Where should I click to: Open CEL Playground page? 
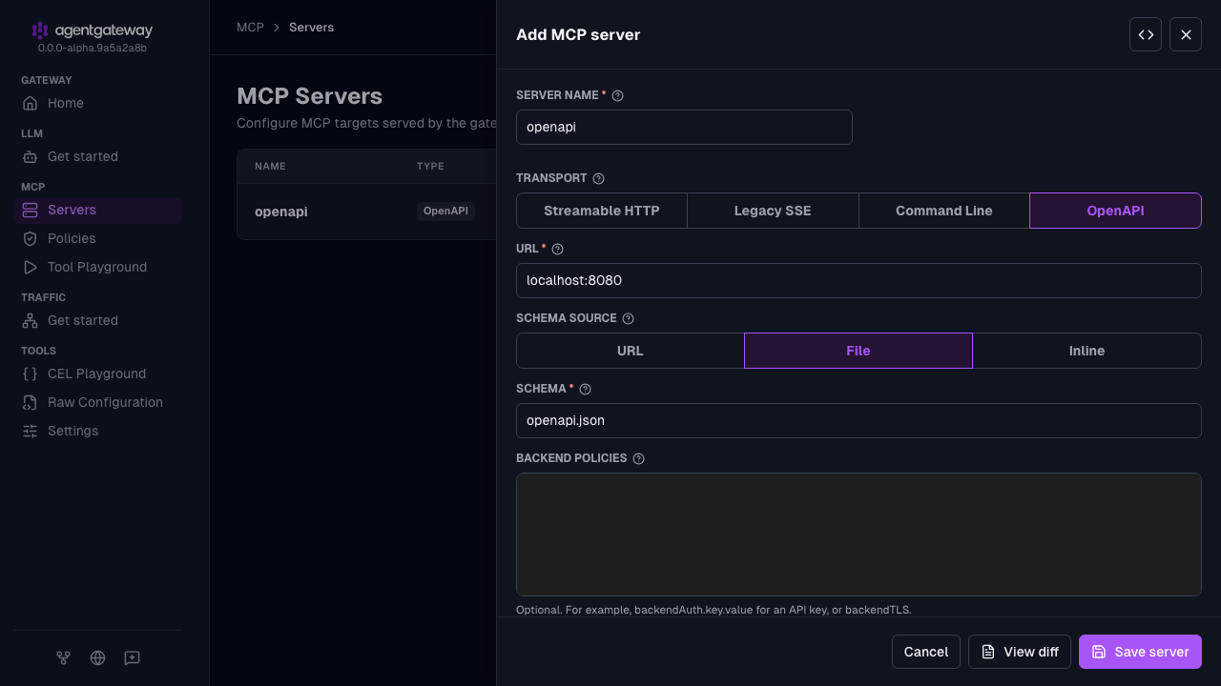[97, 373]
